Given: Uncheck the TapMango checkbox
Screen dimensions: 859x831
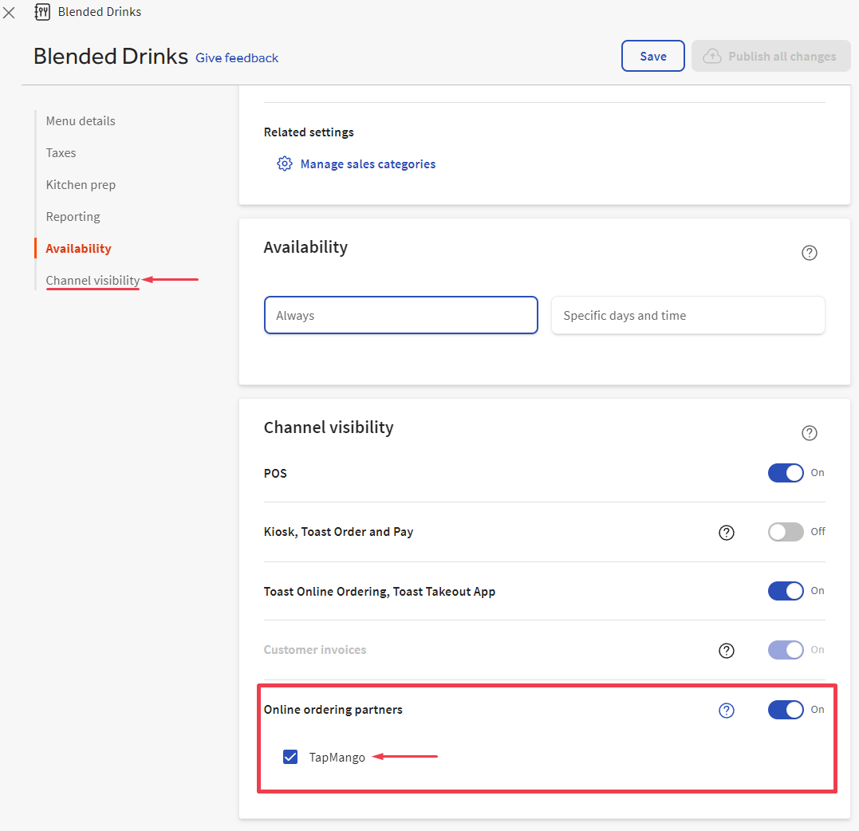Looking at the screenshot, I should click(290, 757).
